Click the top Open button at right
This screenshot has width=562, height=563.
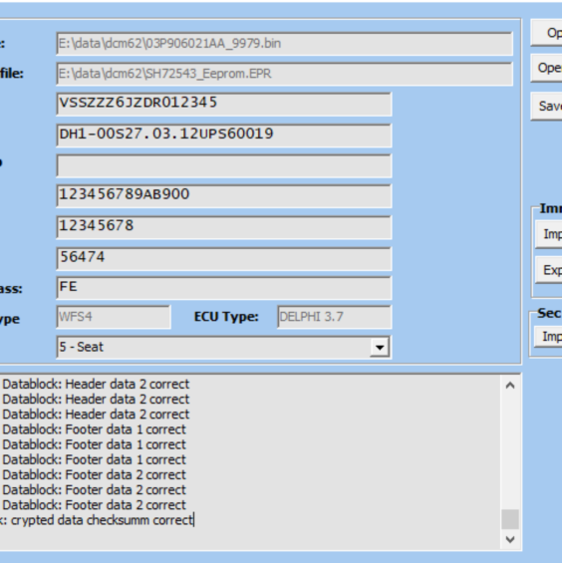(x=547, y=33)
